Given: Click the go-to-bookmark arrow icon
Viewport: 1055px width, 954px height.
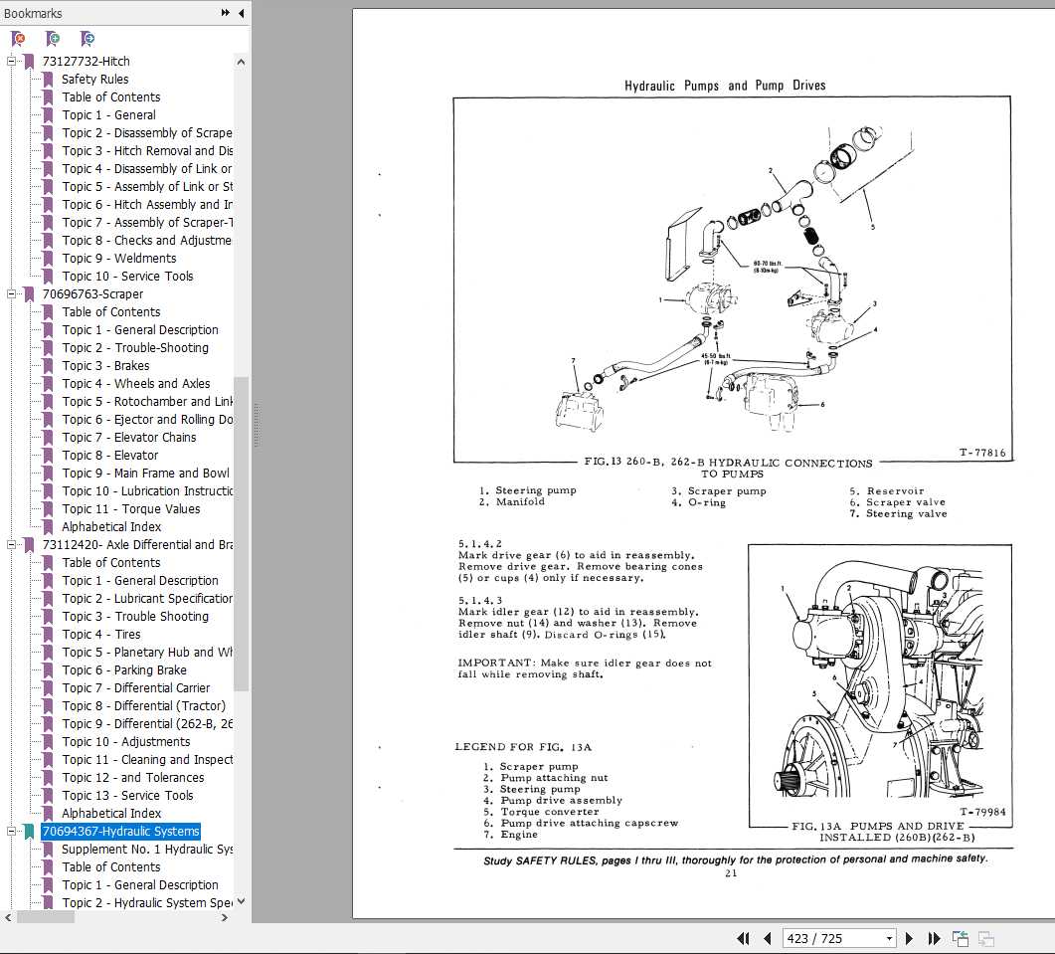Looking at the screenshot, I should [x=88, y=39].
